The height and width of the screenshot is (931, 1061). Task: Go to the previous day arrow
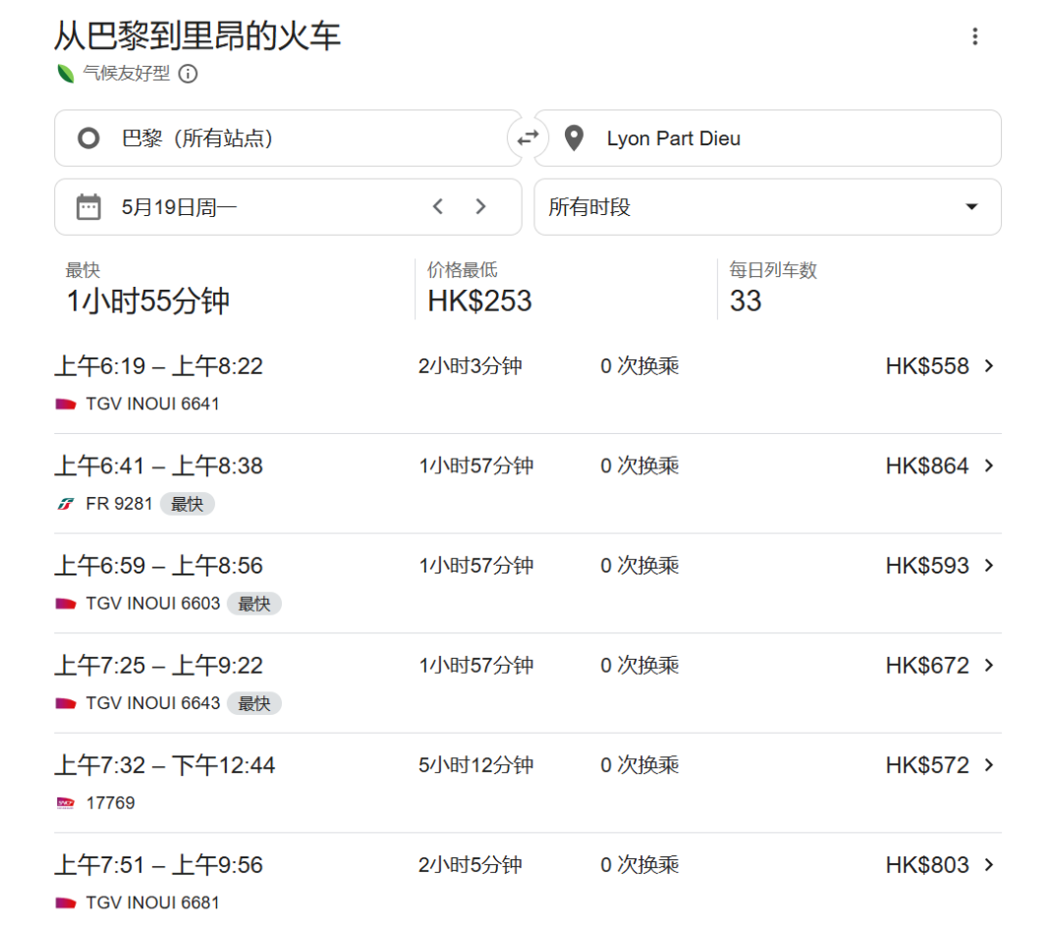coord(438,207)
